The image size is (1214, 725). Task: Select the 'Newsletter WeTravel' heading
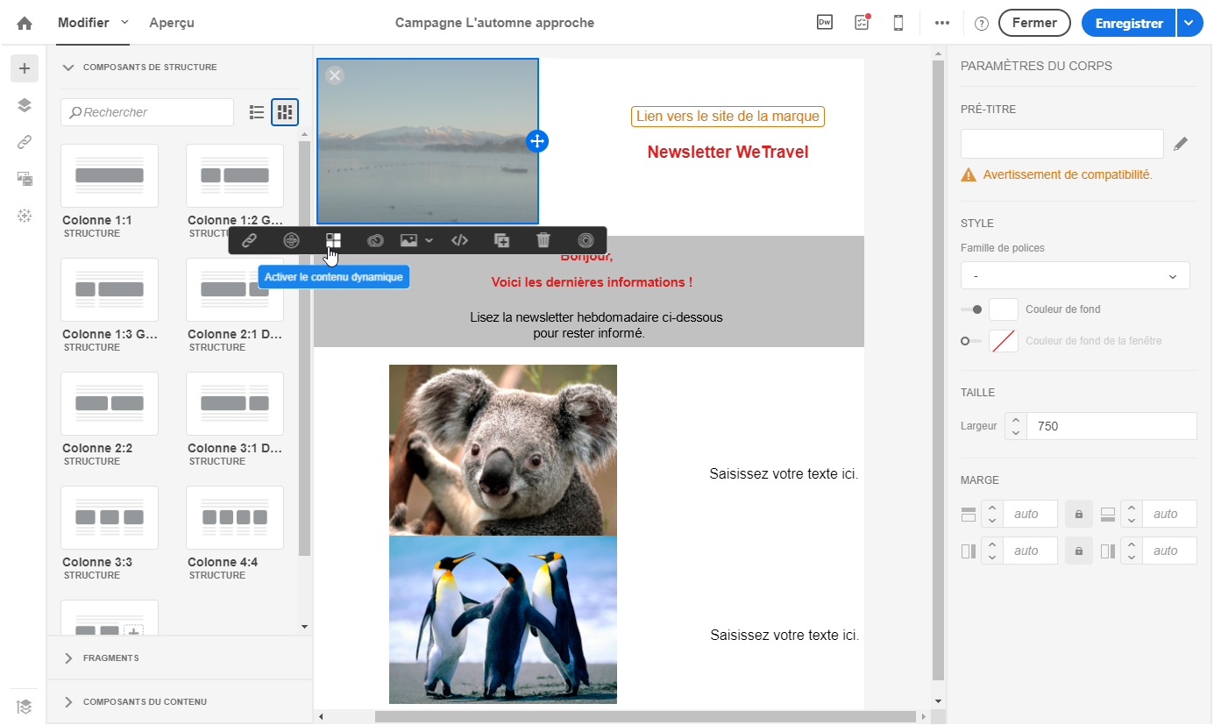pos(728,153)
